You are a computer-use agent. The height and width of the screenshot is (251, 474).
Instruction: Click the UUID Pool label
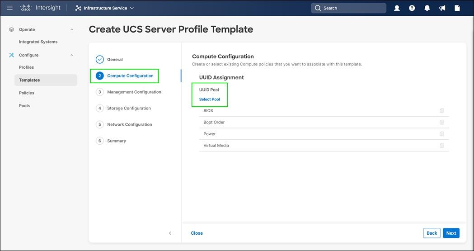[x=209, y=90]
